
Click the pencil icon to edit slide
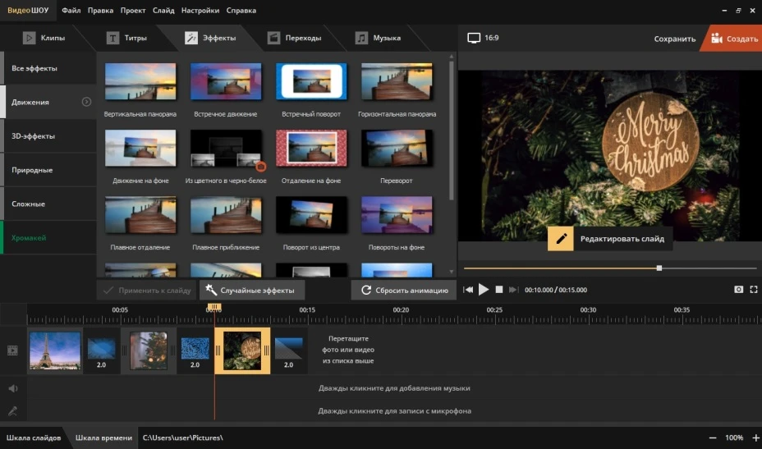pyautogui.click(x=561, y=239)
